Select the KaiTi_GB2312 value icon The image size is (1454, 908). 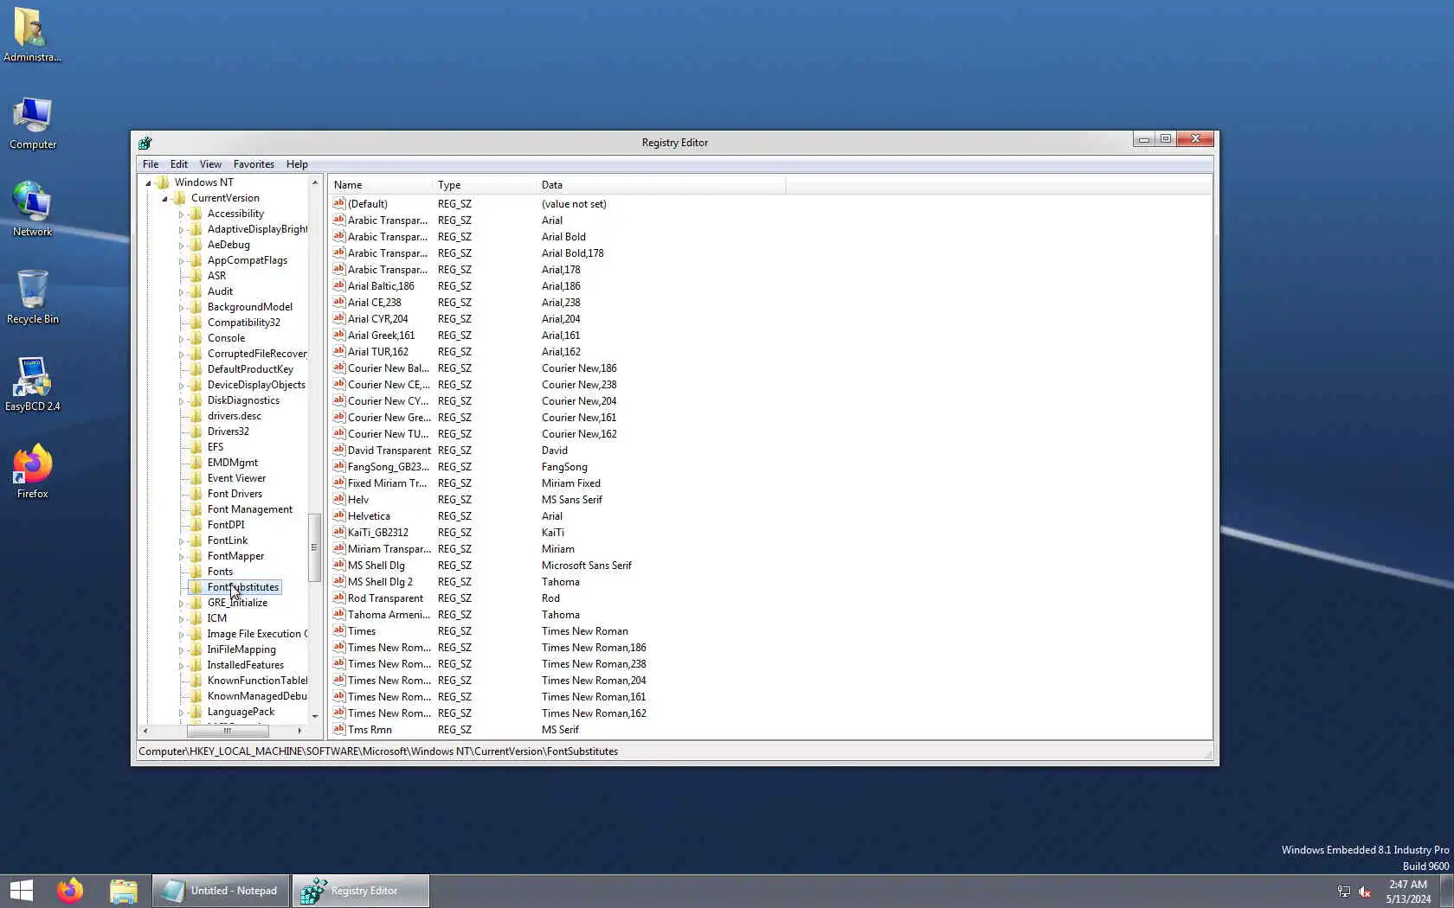(x=339, y=532)
